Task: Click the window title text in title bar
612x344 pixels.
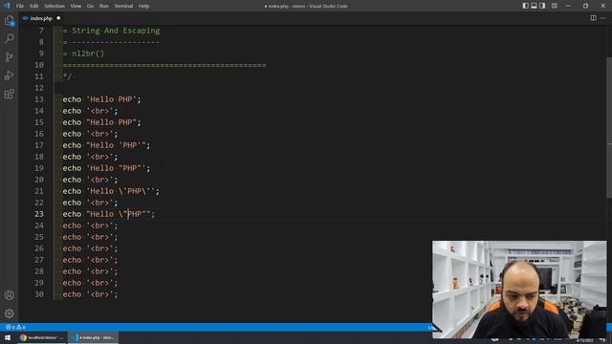Action: 306,6
